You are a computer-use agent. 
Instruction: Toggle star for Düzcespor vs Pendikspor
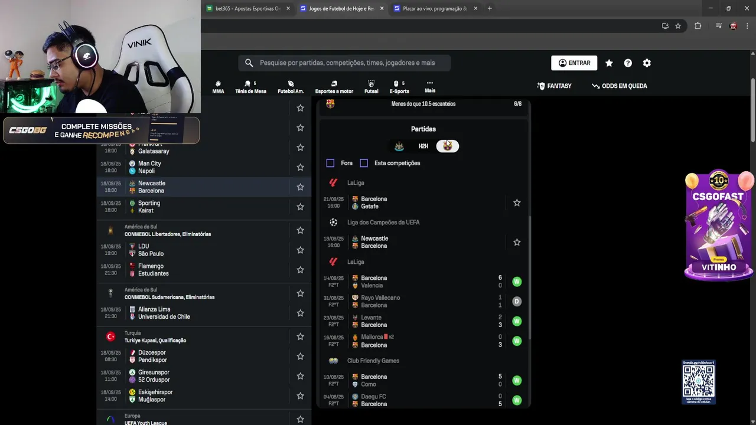tap(300, 356)
